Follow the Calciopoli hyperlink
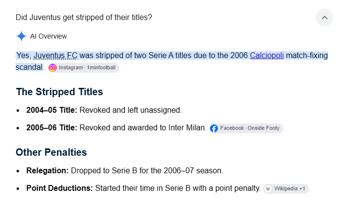This screenshot has width=348, height=205. pyautogui.click(x=267, y=55)
